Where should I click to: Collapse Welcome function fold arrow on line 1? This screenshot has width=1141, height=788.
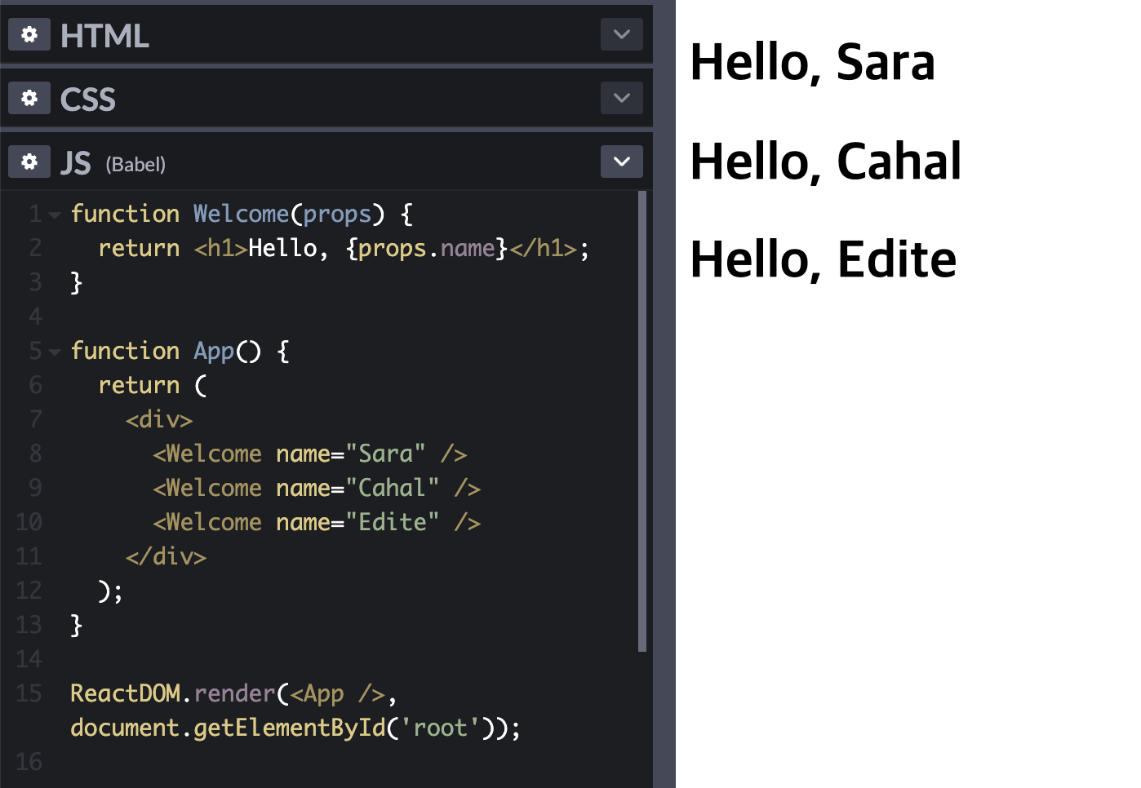(x=55, y=215)
